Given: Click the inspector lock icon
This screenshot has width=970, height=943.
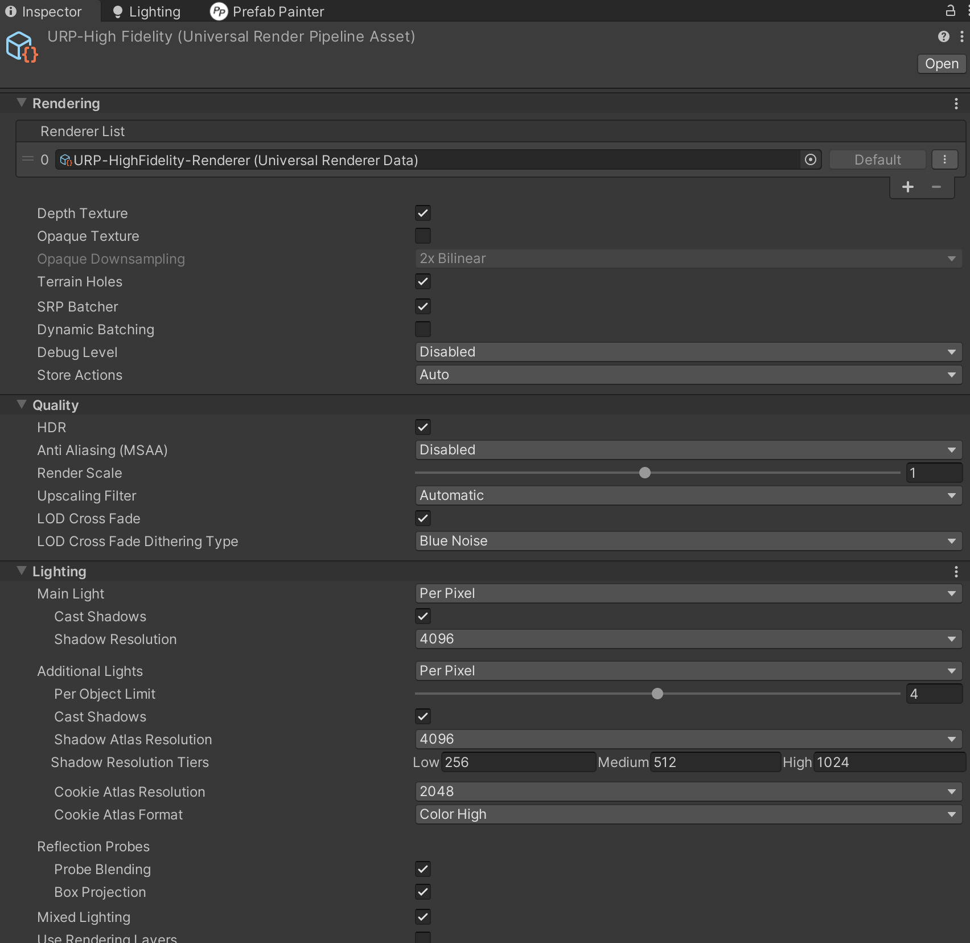Looking at the screenshot, I should (950, 10).
